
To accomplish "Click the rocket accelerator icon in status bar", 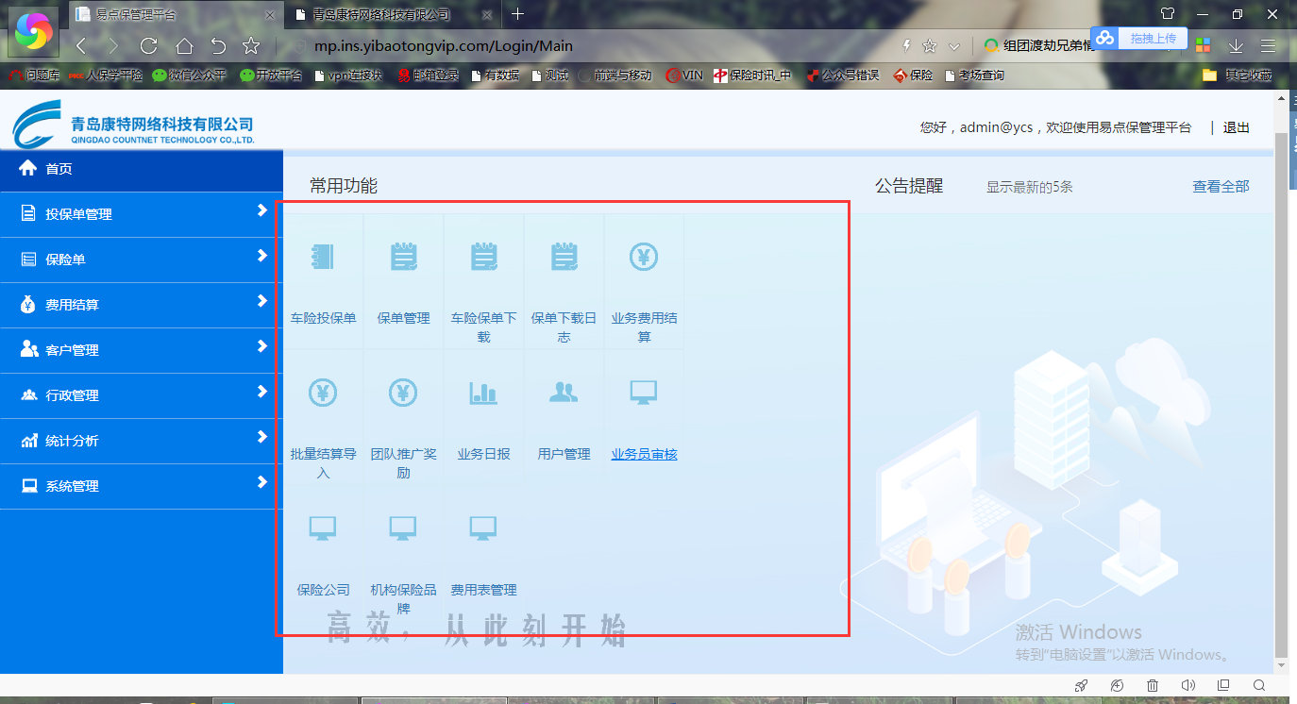I will pyautogui.click(x=1082, y=685).
